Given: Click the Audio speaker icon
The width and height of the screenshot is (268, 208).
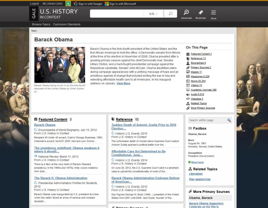Looking at the screenshot, I should [188, 94].
